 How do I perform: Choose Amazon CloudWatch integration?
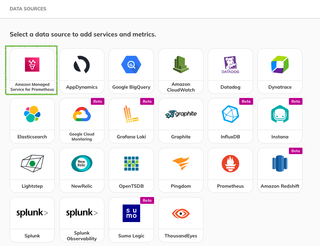[181, 70]
